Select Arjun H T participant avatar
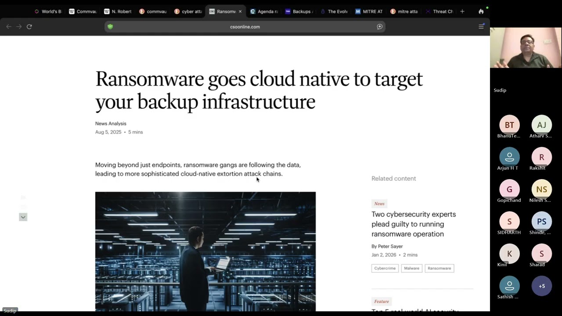Image resolution: width=562 pixels, height=316 pixels. [509, 157]
